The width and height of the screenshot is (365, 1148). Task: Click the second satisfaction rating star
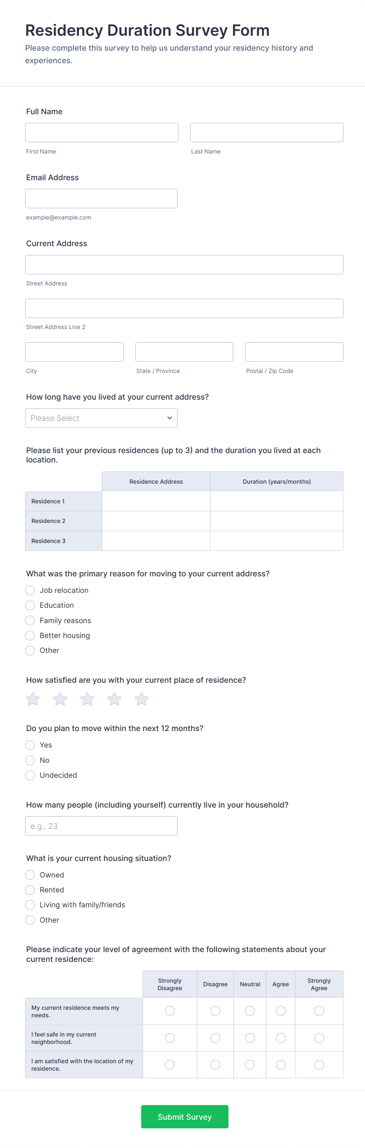pyautogui.click(x=60, y=699)
